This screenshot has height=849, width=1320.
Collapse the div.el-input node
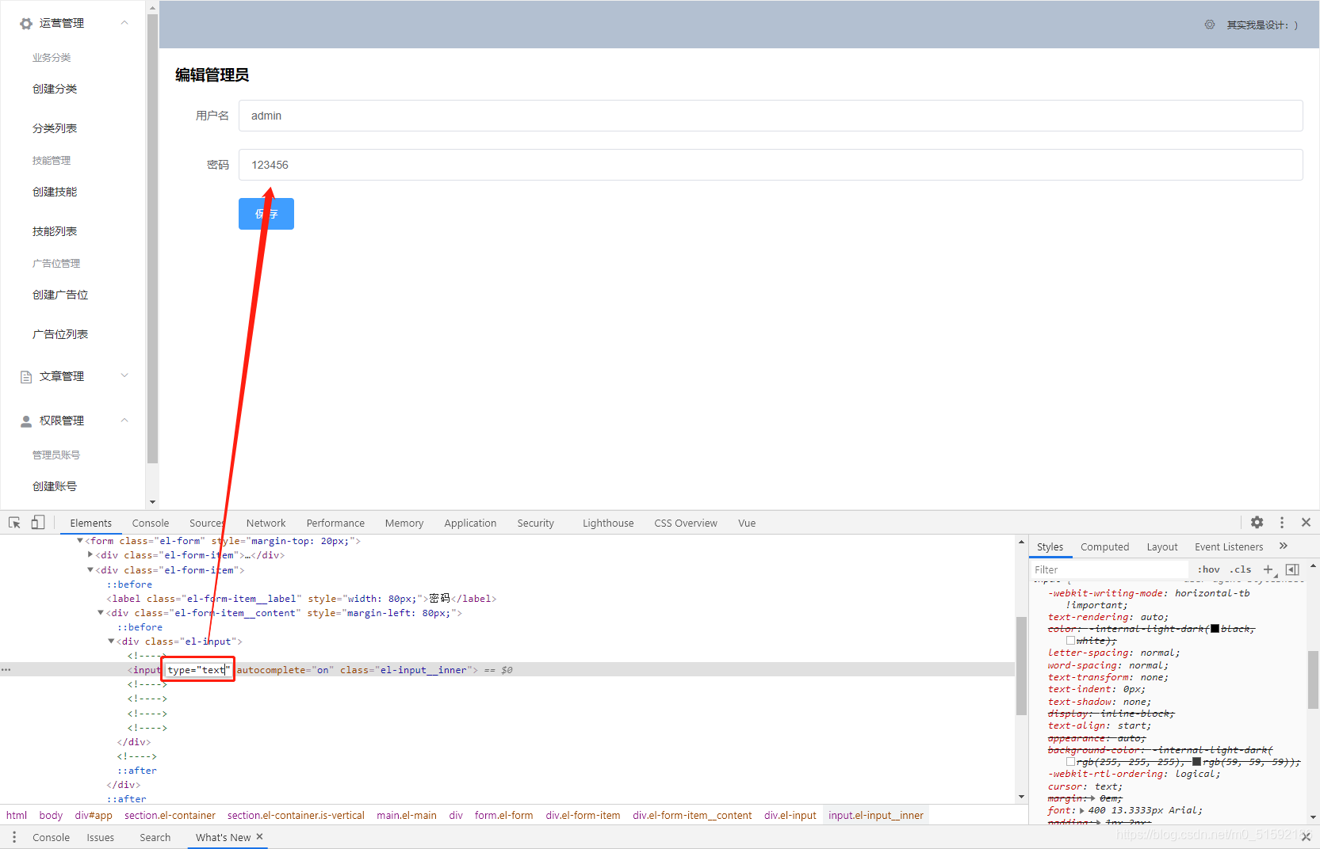[111, 642]
